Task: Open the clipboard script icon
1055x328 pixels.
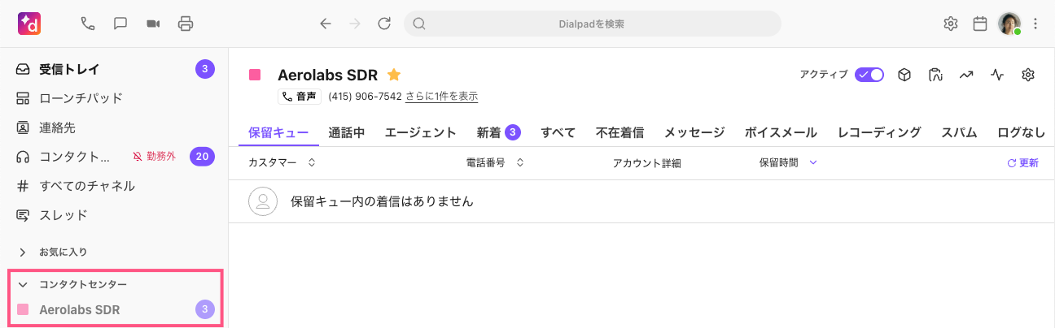Action: [x=935, y=75]
